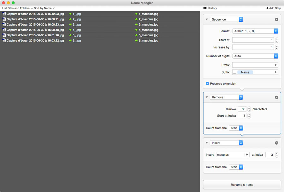The width and height of the screenshot is (284, 192).
Task: Open the Format Arabic numbering dropdown
Action: (x=255, y=31)
